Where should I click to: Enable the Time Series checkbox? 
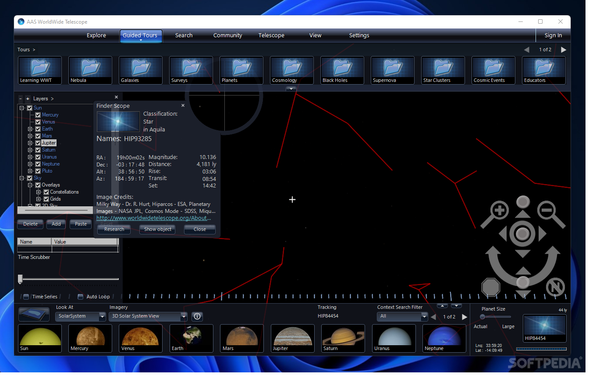coord(26,297)
